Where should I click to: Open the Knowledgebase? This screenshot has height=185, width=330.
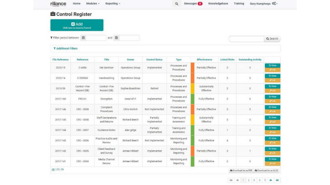click(218, 4)
